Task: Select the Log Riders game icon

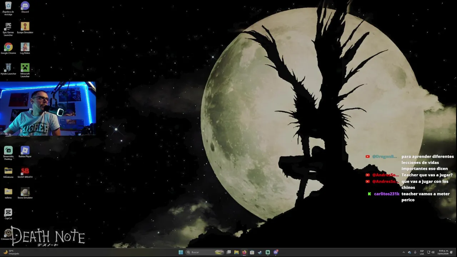Action: pos(25,49)
